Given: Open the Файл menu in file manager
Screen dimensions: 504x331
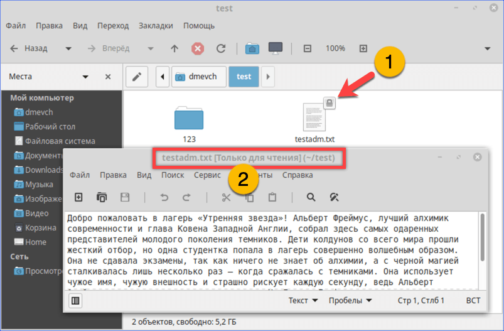Looking at the screenshot, I should tap(16, 26).
